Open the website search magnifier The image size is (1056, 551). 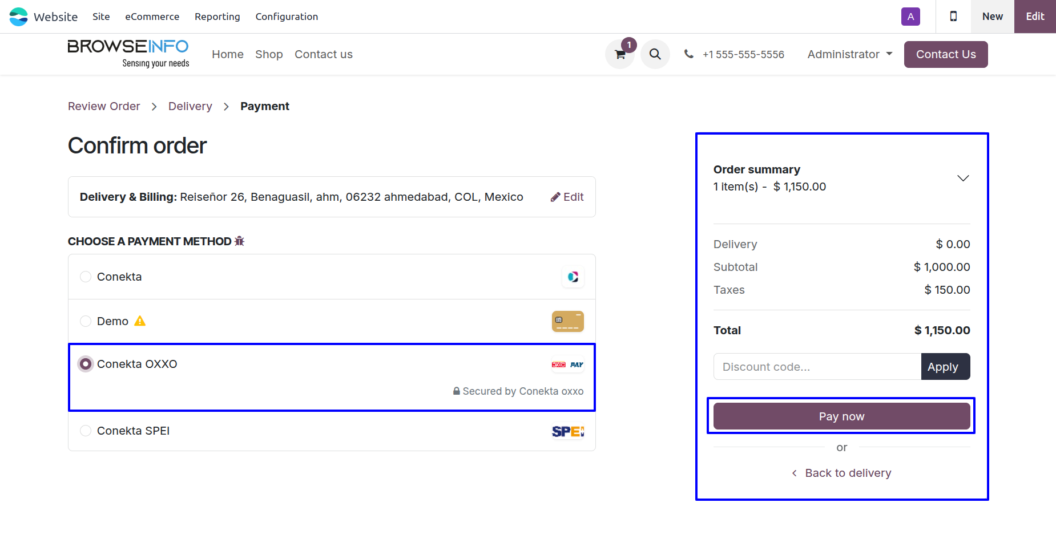[x=655, y=54]
